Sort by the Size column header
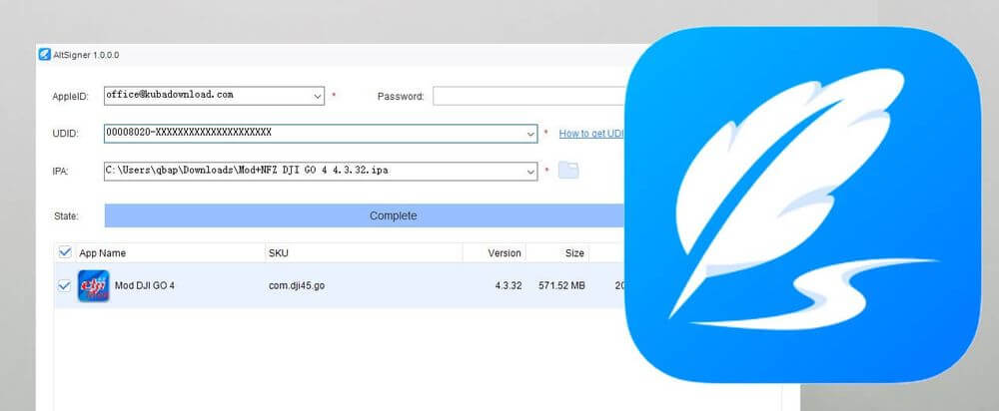Screen dimensions: 999x411 coord(557,253)
